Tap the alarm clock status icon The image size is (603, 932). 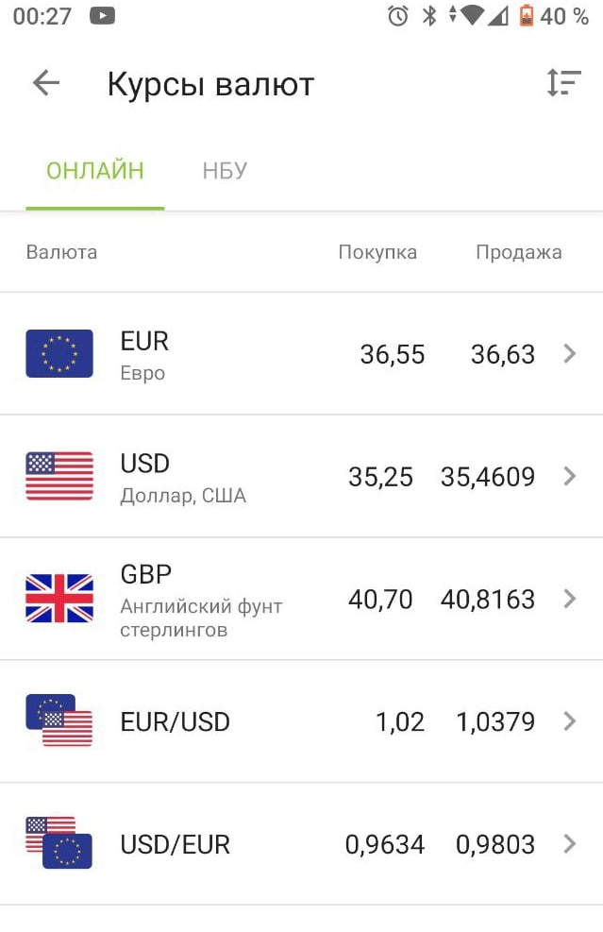pyautogui.click(x=398, y=16)
